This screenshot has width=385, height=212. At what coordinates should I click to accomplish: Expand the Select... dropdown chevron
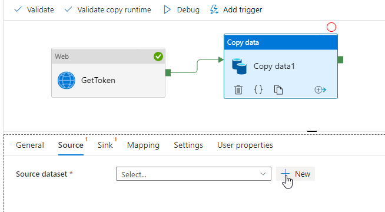(263, 174)
